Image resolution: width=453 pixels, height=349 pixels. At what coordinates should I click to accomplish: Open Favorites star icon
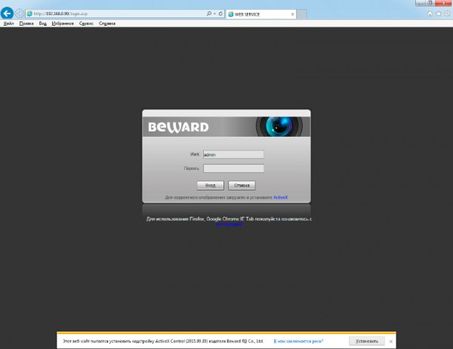coord(439,14)
